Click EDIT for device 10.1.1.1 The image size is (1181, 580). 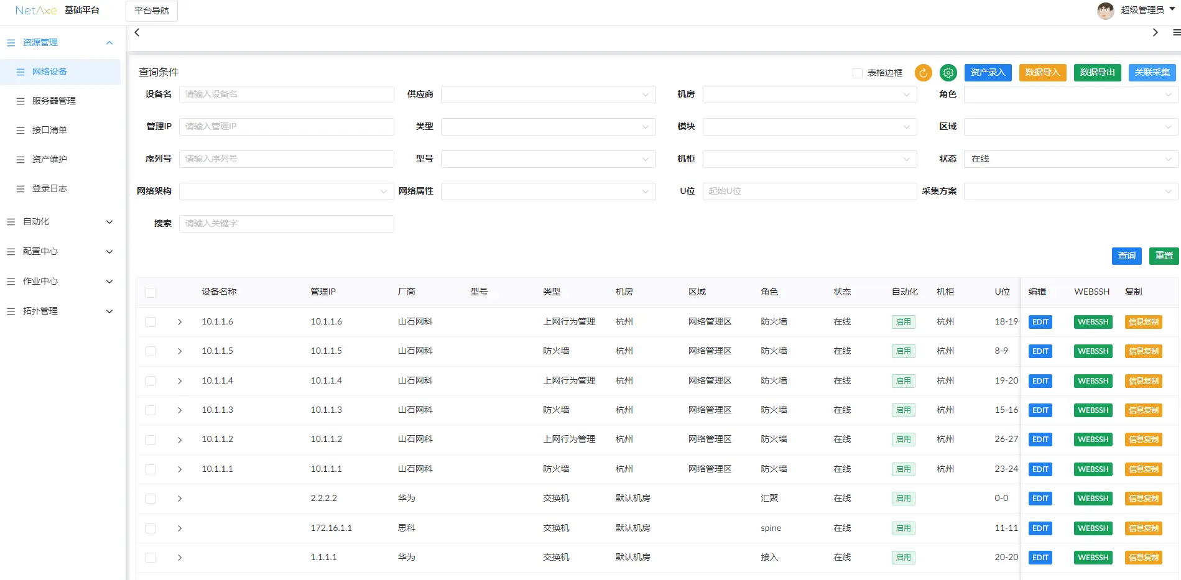click(x=1040, y=469)
